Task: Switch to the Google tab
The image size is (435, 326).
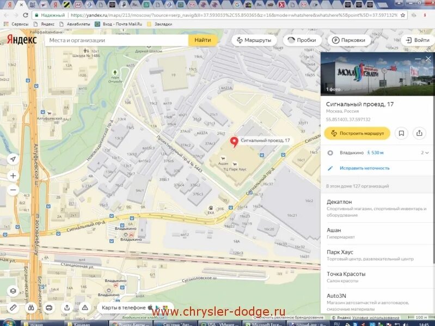Action: tap(237, 4)
